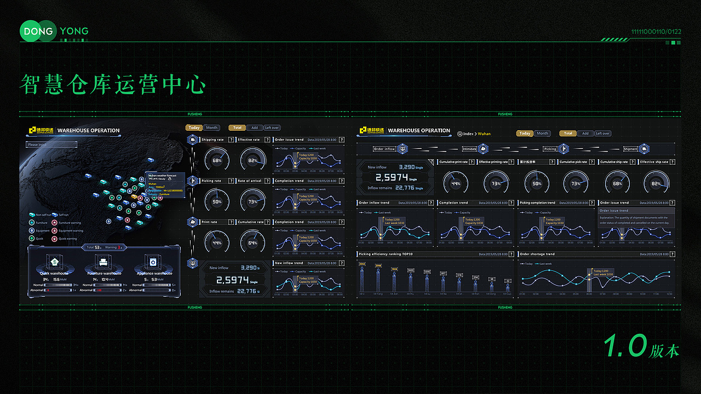701x394 pixels.
Task: Click the Intimidate stage label
Action: [469, 149]
